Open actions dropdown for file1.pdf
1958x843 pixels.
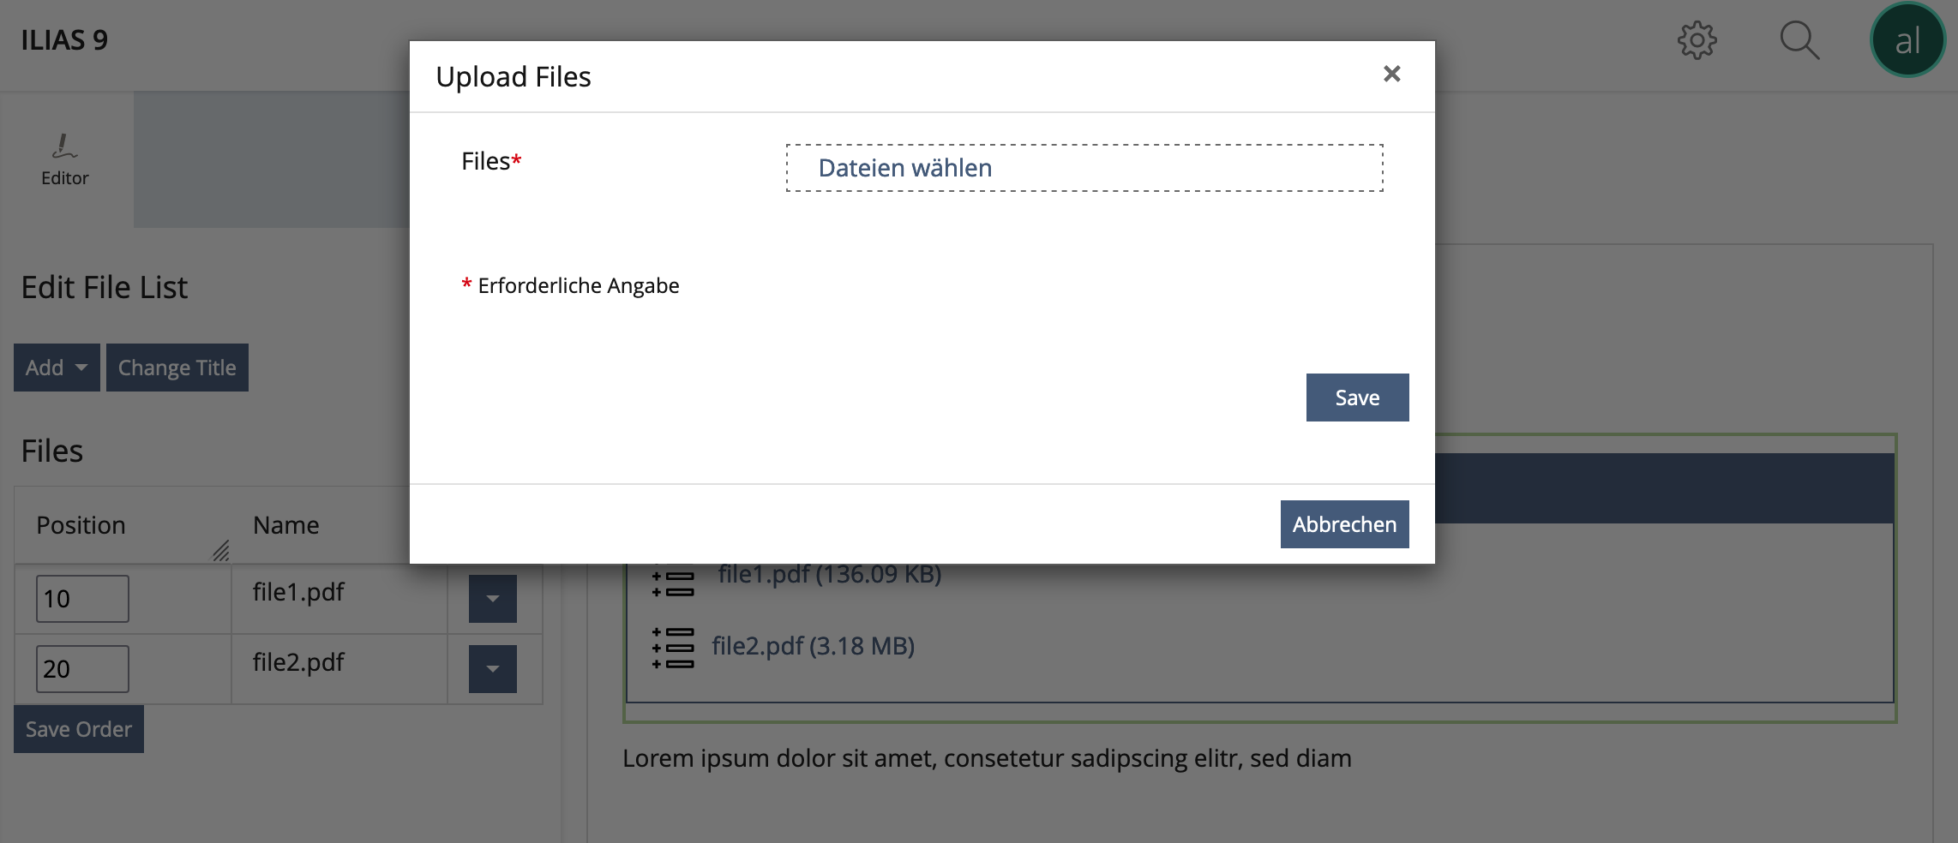pyautogui.click(x=492, y=599)
